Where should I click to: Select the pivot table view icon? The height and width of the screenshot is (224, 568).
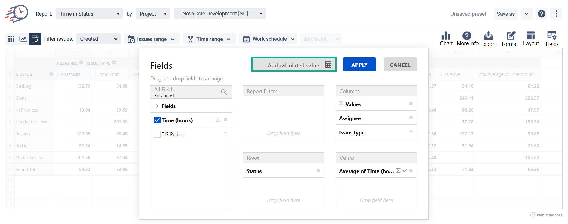(x=35, y=39)
